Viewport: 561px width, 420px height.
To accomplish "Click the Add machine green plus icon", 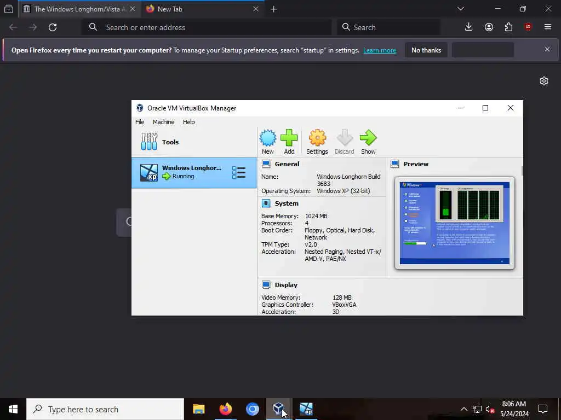I will click(289, 138).
